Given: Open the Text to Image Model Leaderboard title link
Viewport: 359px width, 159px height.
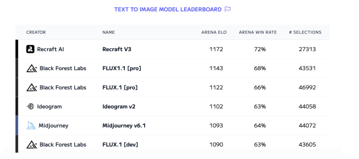Looking at the screenshot, I should point(168,9).
